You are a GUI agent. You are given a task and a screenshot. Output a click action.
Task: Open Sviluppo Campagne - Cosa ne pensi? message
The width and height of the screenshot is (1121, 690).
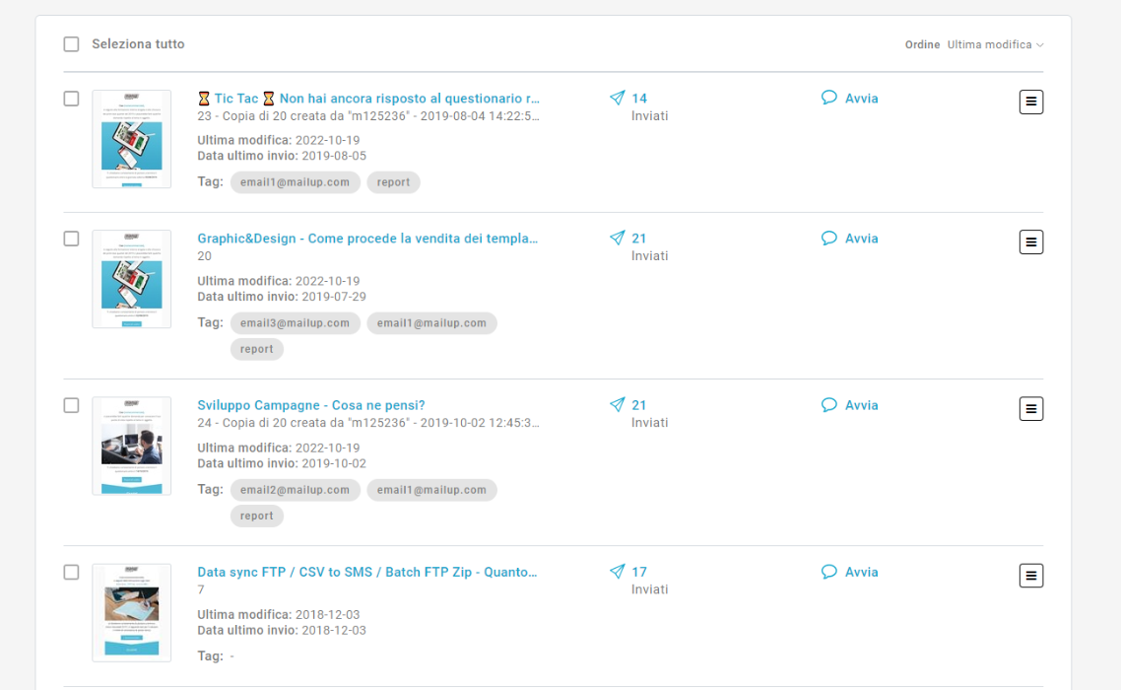coord(311,405)
